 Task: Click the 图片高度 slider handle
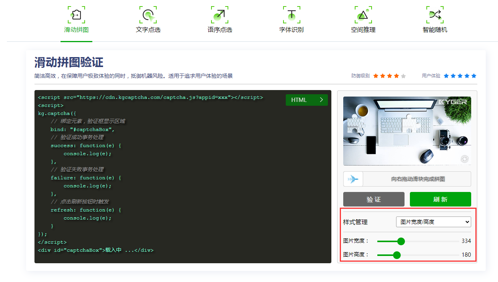[x=397, y=255]
